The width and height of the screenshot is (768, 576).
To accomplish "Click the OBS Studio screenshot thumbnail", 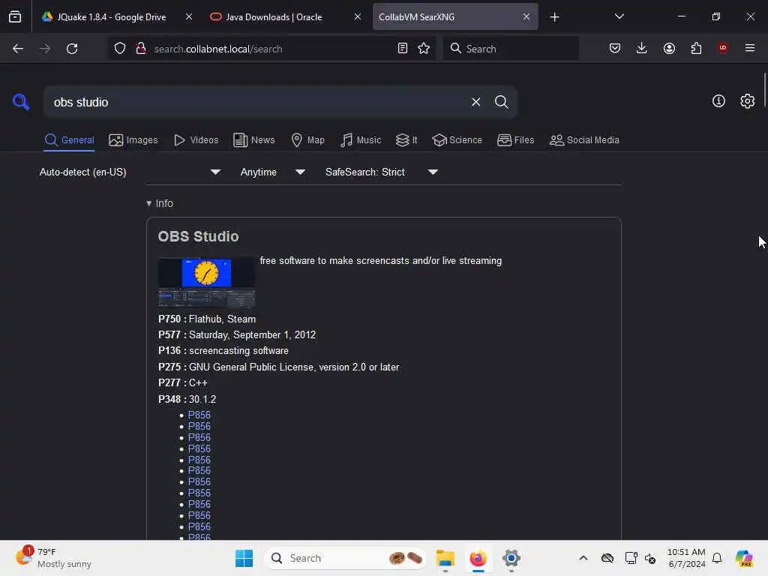I will [206, 282].
